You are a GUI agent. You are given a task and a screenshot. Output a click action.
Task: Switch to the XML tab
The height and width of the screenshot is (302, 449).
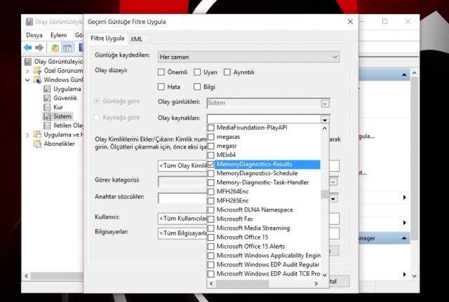point(136,39)
